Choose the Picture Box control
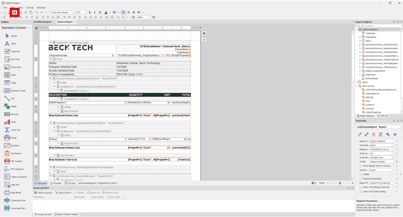 pos(13,67)
